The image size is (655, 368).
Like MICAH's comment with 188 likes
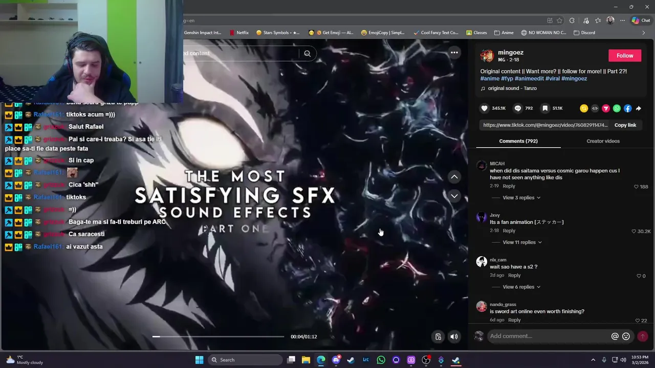click(x=636, y=187)
